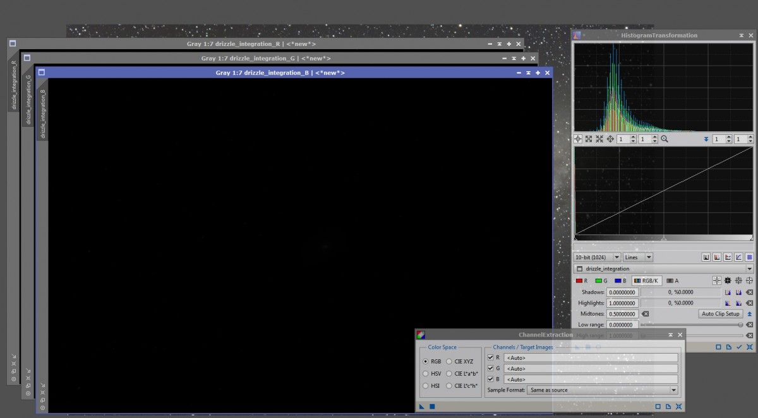This screenshot has height=418, width=758.
Task: Click the Midtones value field
Action: pyautogui.click(x=622, y=314)
